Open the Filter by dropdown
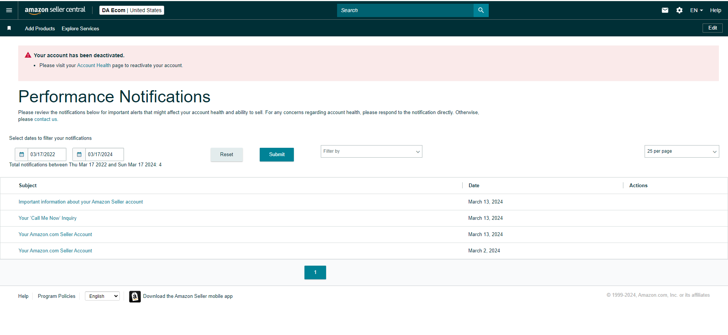This screenshot has height=335, width=728. pos(372,151)
